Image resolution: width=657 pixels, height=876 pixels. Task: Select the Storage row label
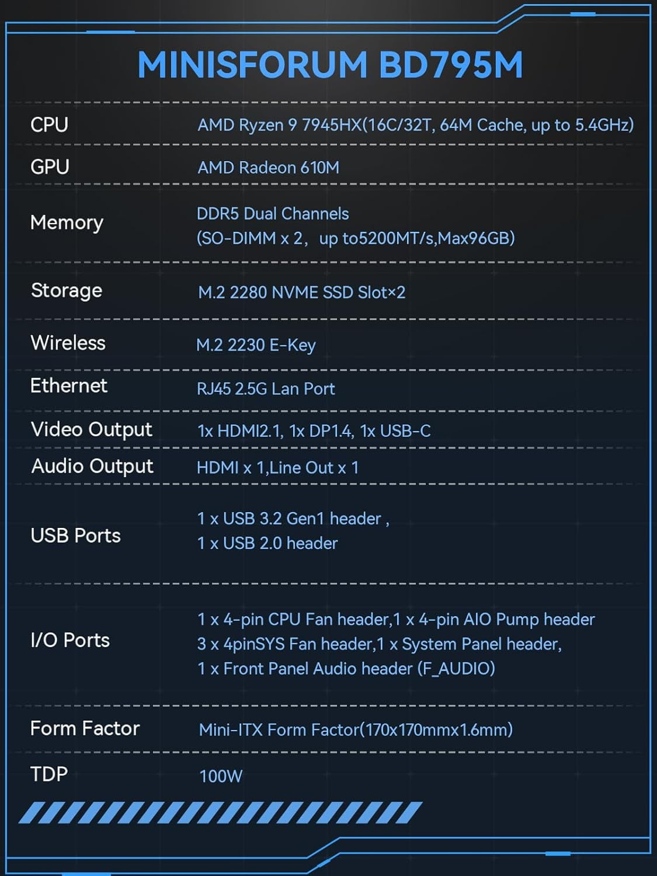(x=66, y=291)
